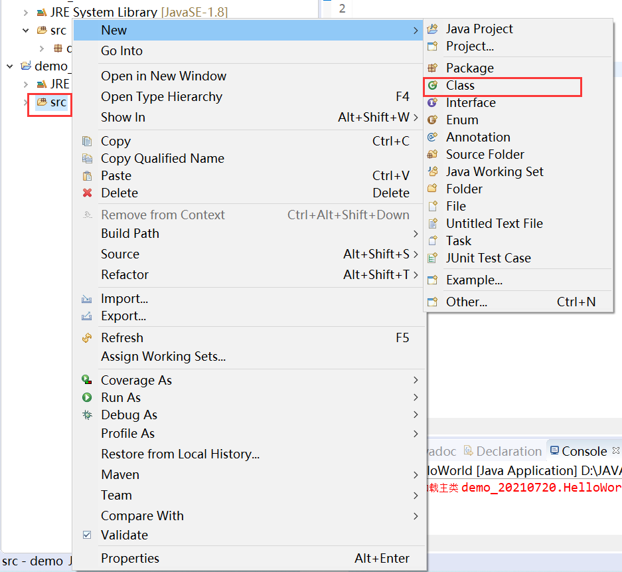
Task: Click the JUnit Test Case icon
Action: click(432, 258)
